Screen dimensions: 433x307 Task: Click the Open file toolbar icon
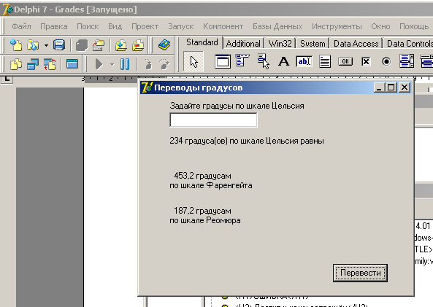[x=33, y=45]
